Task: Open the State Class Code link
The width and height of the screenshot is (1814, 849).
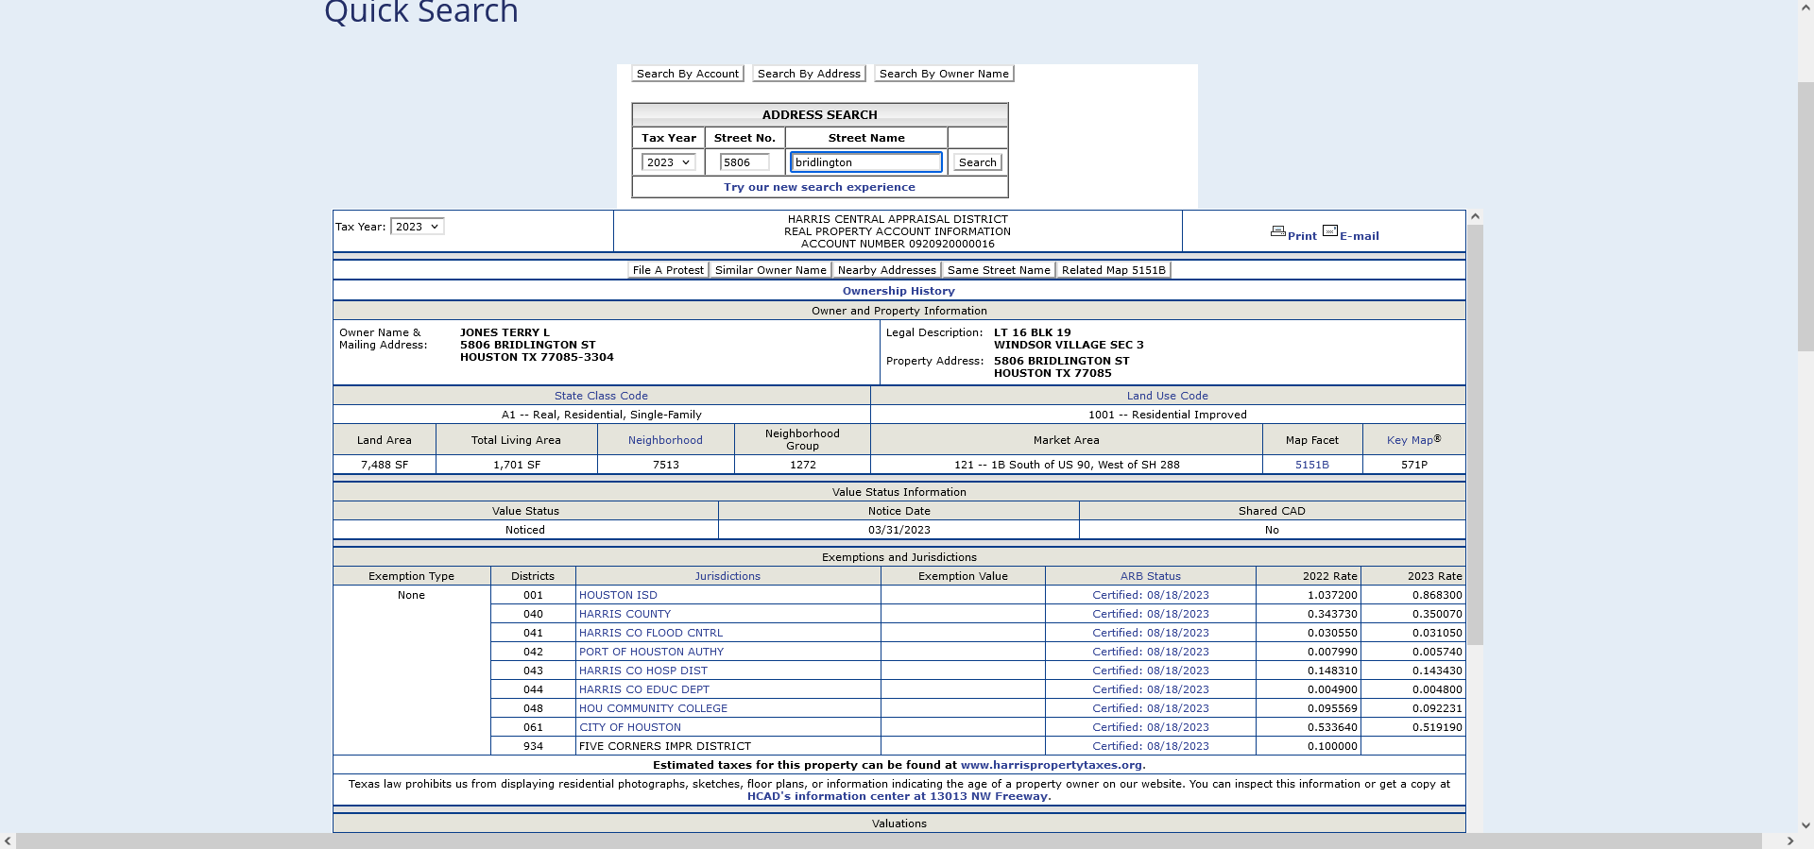Action: (601, 396)
